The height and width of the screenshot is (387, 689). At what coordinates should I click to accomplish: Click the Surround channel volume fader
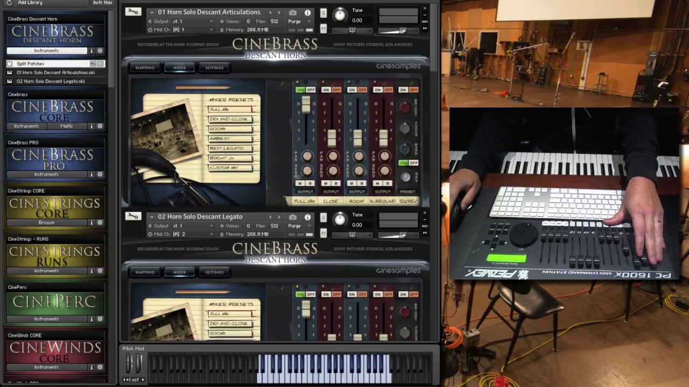pyautogui.click(x=383, y=139)
